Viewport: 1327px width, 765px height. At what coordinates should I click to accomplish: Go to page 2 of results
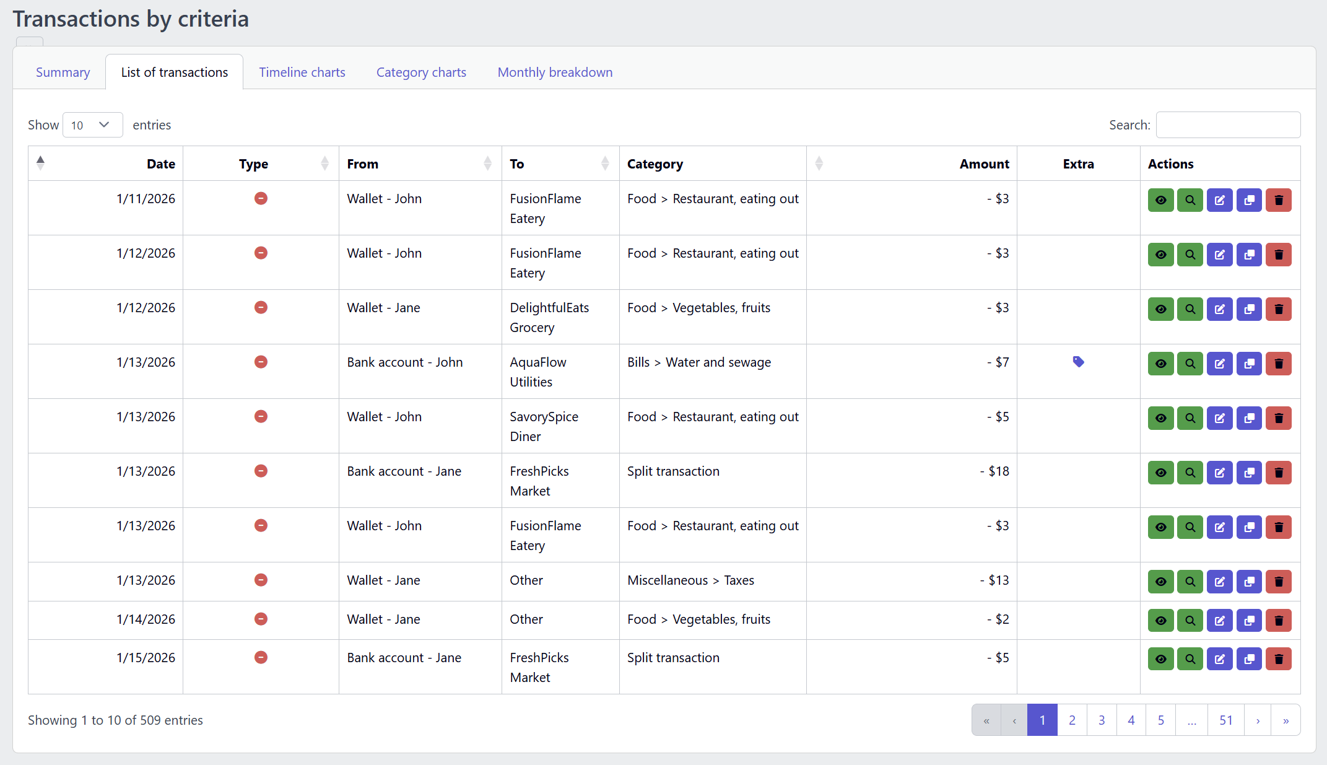(x=1072, y=720)
